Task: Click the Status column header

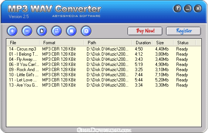Action: pyautogui.click(x=185, y=43)
